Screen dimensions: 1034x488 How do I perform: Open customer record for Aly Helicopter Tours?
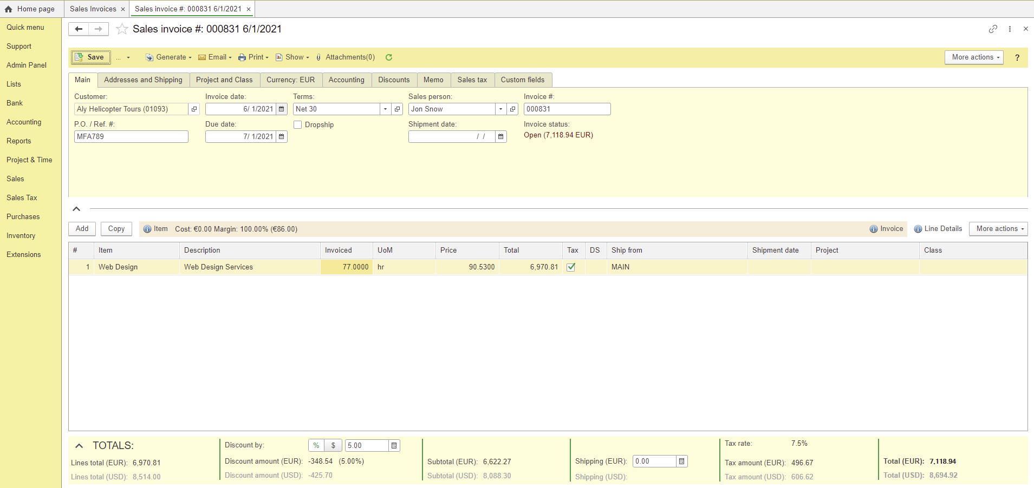click(194, 109)
